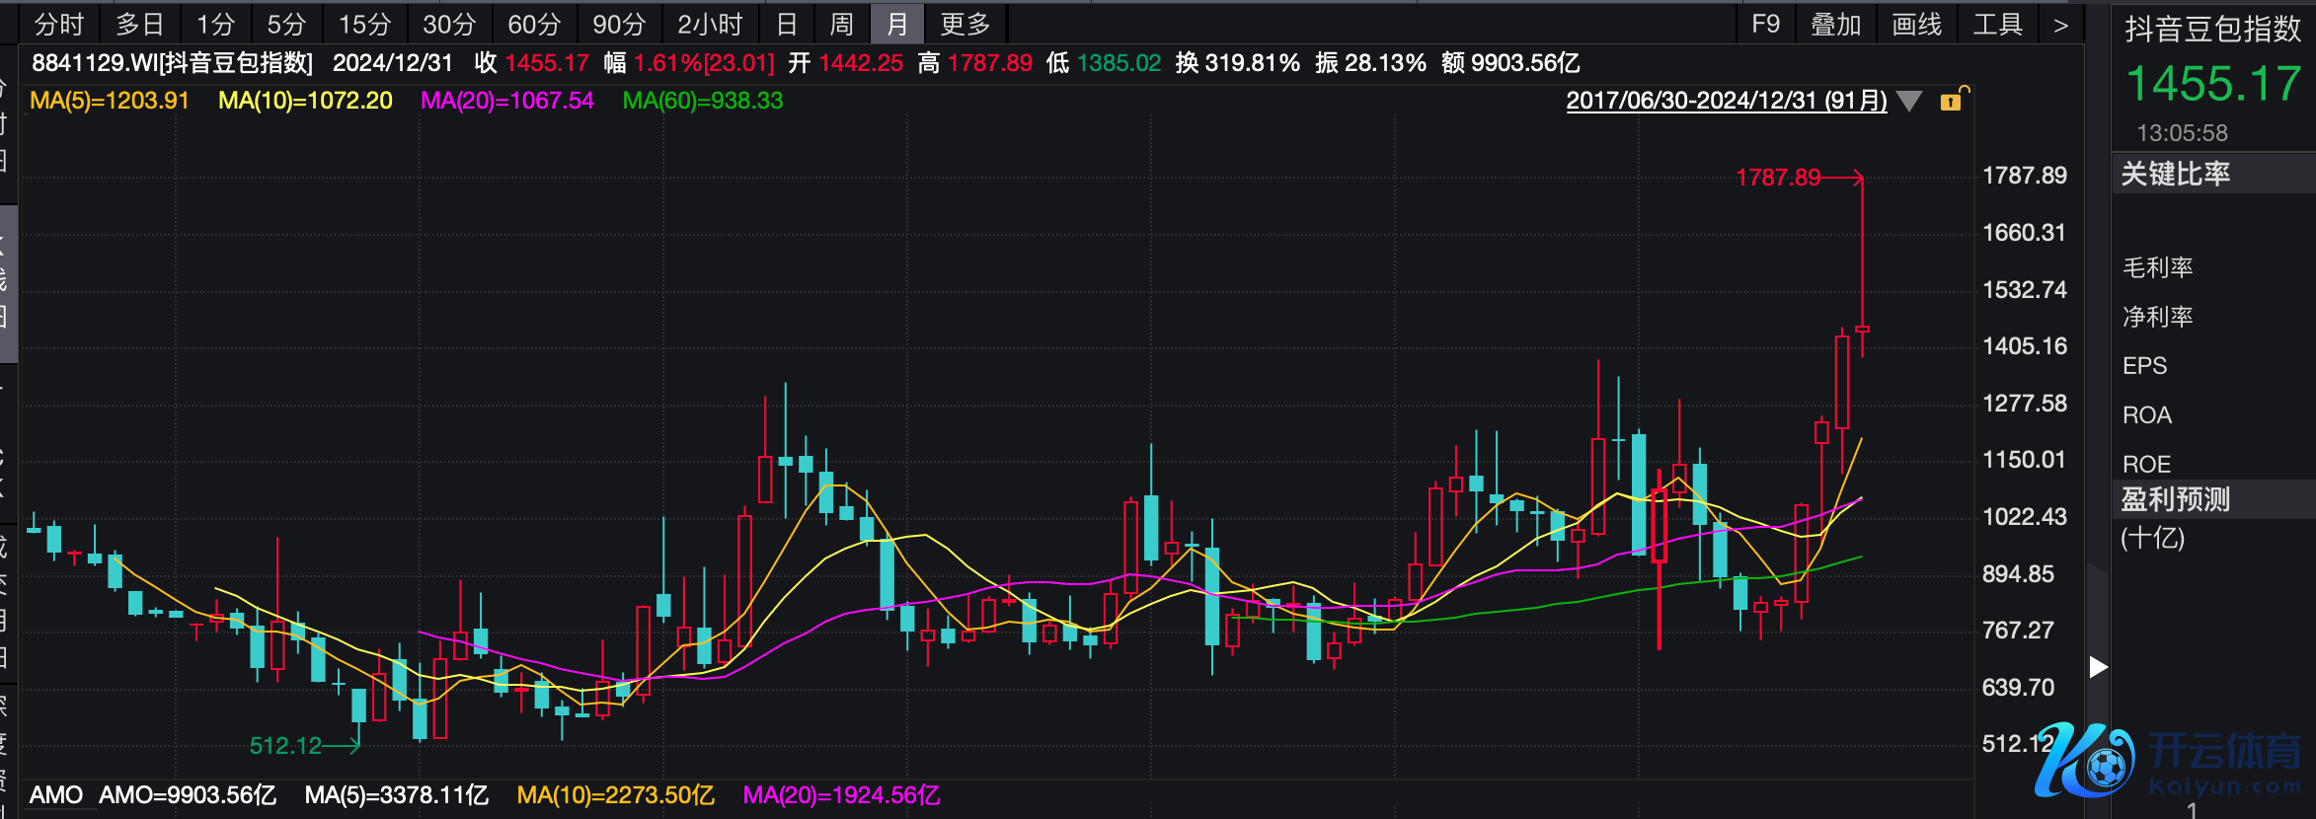The height and width of the screenshot is (819, 2316).
Task: Click the AMO indicator label
Action: pyautogui.click(x=55, y=795)
